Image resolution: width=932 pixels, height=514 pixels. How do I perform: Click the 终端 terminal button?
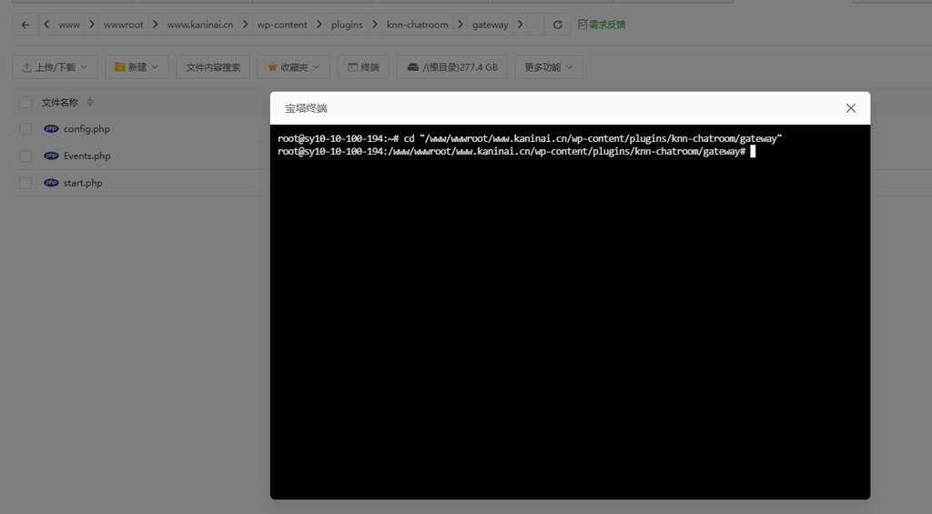(363, 67)
